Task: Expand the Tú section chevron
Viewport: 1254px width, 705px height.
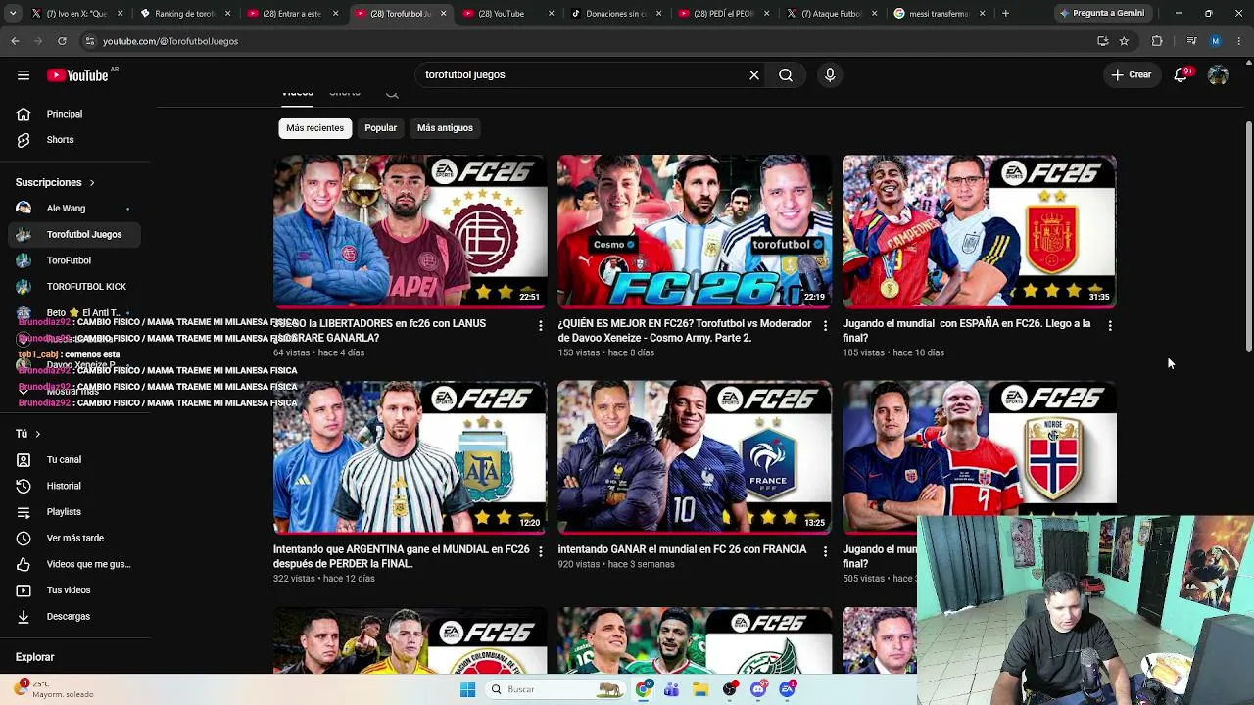Action: tap(37, 434)
